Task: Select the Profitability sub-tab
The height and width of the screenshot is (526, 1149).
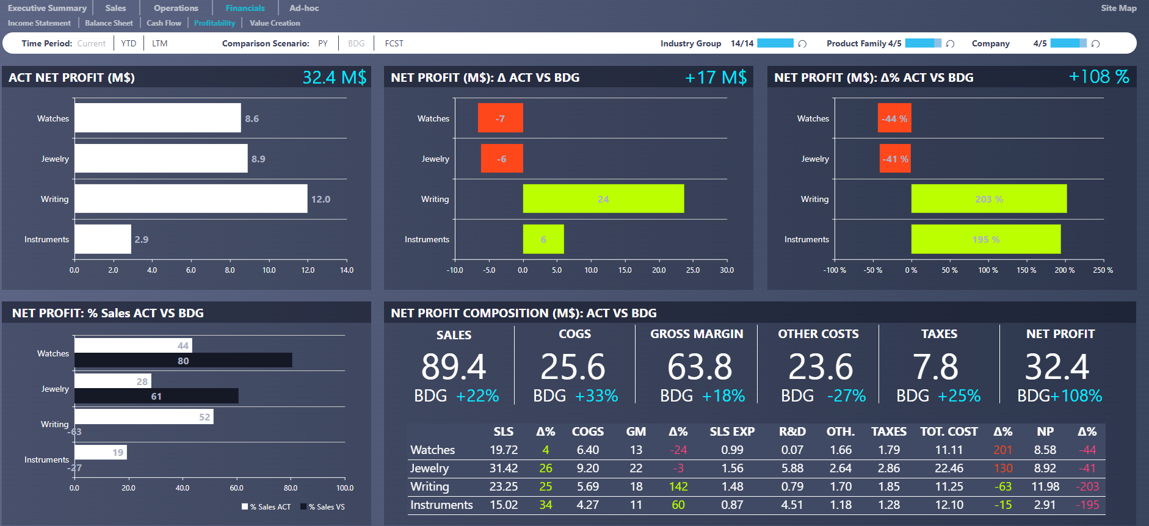Action: (214, 23)
